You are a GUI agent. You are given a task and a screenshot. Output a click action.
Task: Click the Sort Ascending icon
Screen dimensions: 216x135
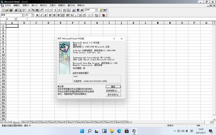coord(65,10)
